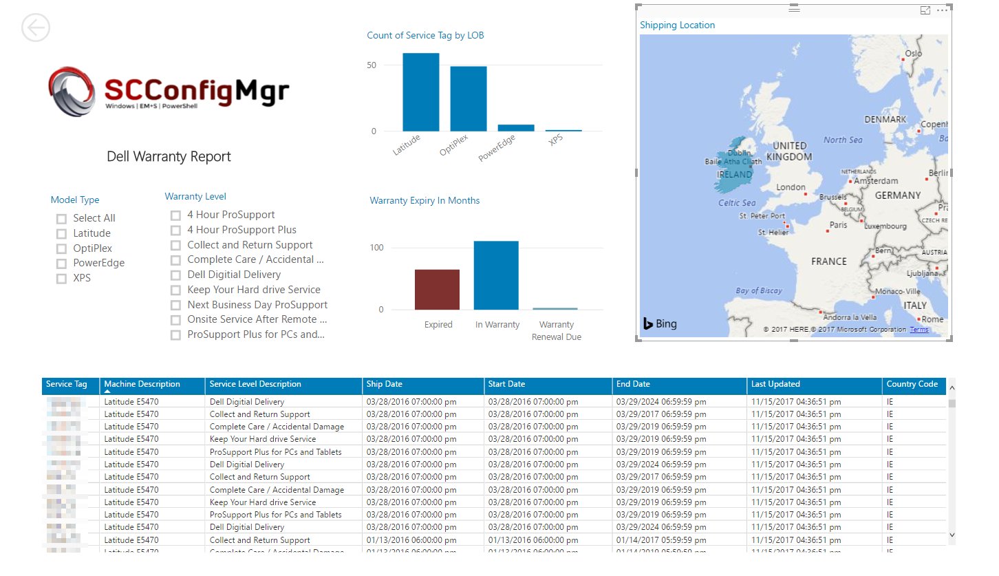Sort by the Start Date column header
This screenshot has height=576, width=999.
pos(548,385)
